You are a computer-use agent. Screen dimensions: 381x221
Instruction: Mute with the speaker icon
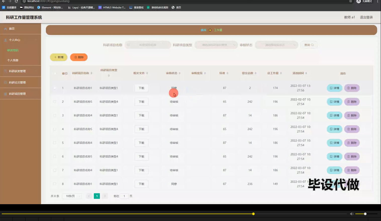point(352,214)
